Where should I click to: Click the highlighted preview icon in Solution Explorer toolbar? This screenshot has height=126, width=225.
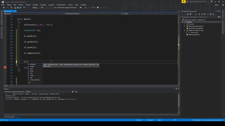213,14
